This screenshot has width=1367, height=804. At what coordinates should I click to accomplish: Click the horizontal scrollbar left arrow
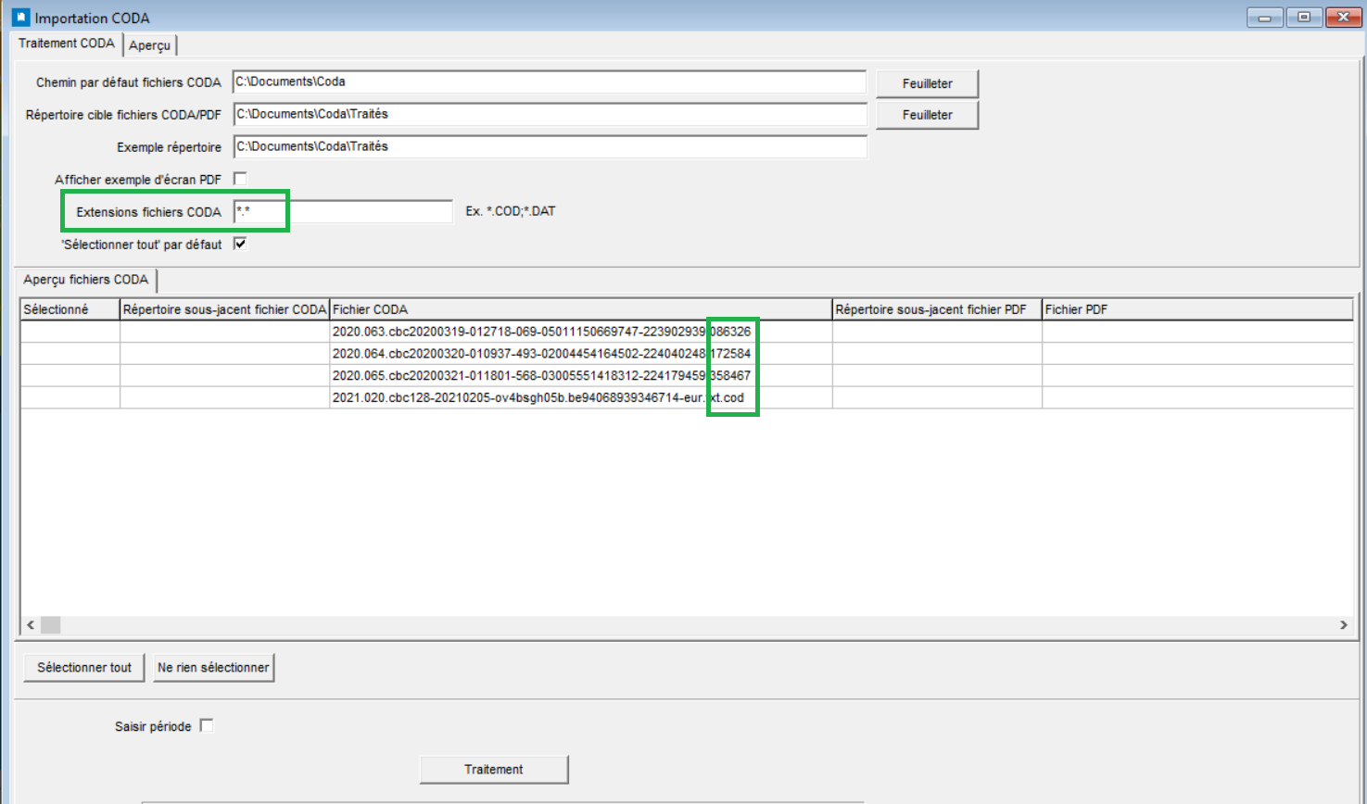click(31, 625)
